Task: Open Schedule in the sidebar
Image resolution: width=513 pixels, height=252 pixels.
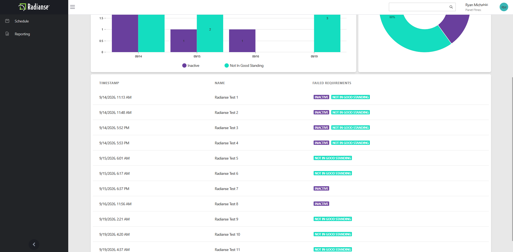Action: click(x=22, y=21)
